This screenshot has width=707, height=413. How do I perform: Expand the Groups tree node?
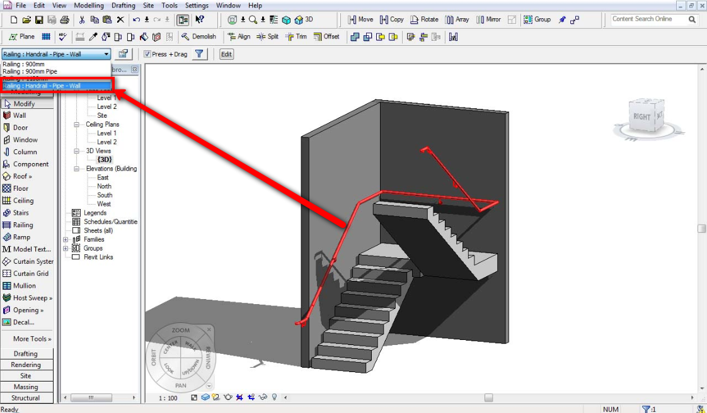point(66,248)
